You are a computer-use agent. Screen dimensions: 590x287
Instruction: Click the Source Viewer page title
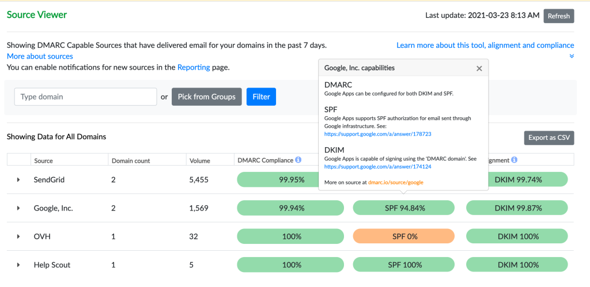point(37,15)
